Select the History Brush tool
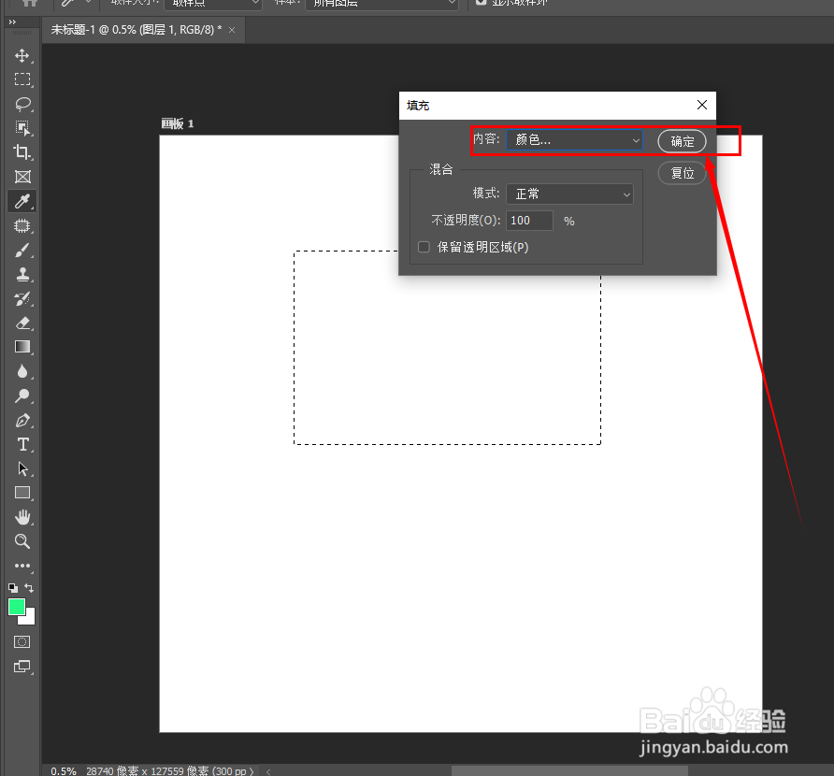 pos(22,299)
